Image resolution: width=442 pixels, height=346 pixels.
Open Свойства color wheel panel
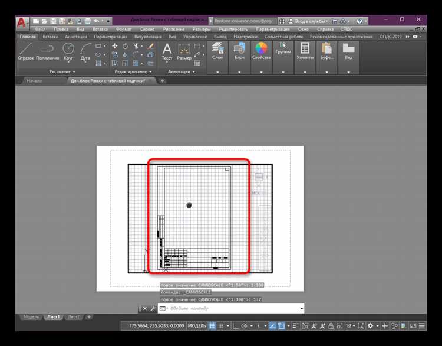pos(261,51)
